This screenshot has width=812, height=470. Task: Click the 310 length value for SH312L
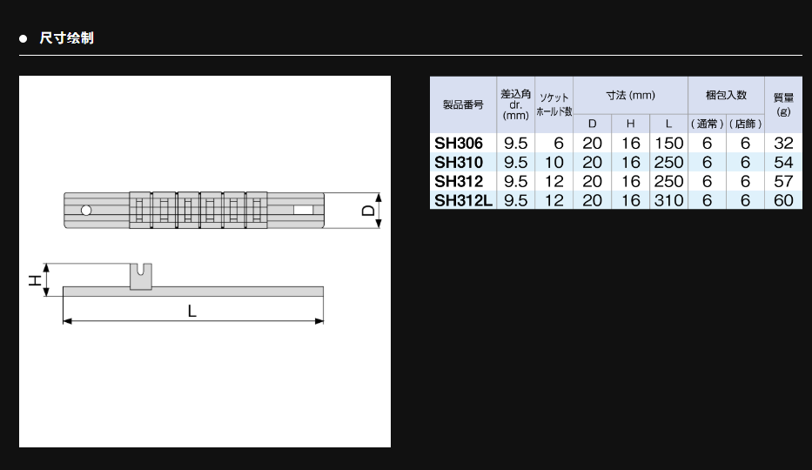[x=668, y=200]
